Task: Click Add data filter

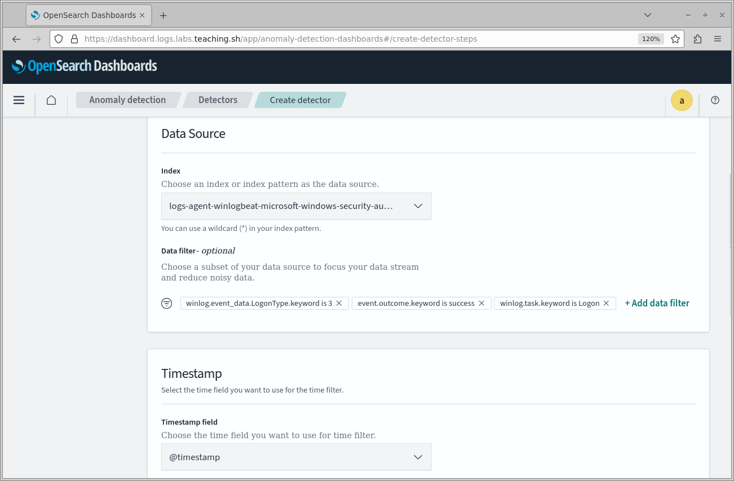Action: tap(657, 303)
